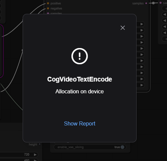Click topmost left-arrow on far-right node
167x161 pixels.
point(165,14)
